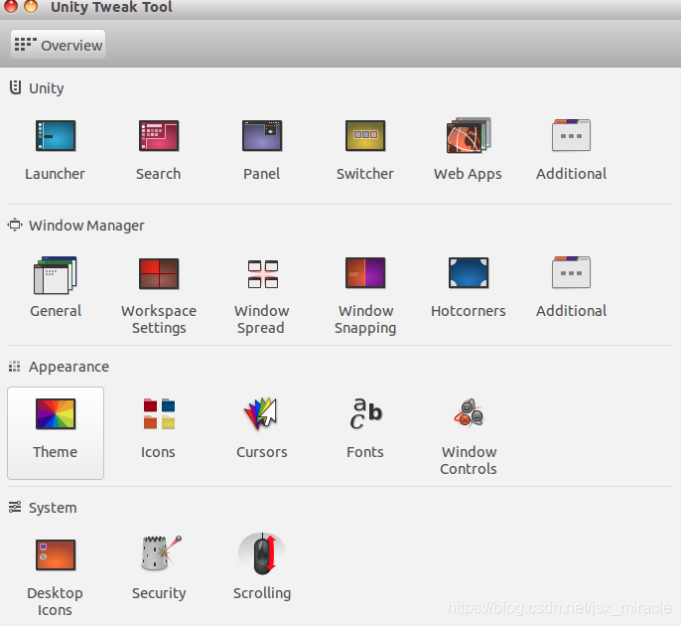Open the Scrolling settings
This screenshot has width=681, height=626.
[262, 568]
